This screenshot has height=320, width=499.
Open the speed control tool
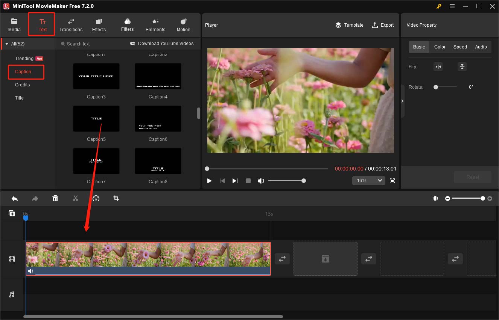point(96,198)
